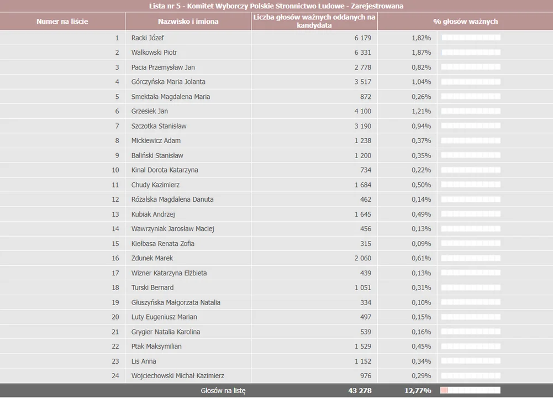This screenshot has width=553, height=398.
Task: Click vote count 1 529 for Ptak
Action: (x=363, y=347)
